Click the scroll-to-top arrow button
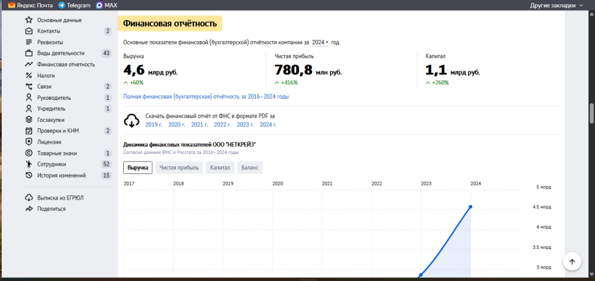Screen dimensions: 595x281 571,261
